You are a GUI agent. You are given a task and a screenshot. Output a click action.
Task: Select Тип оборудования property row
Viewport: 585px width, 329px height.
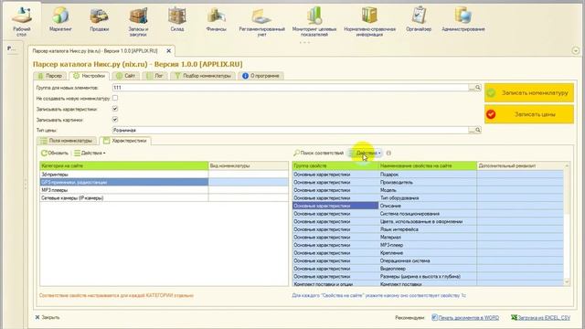[428, 197]
